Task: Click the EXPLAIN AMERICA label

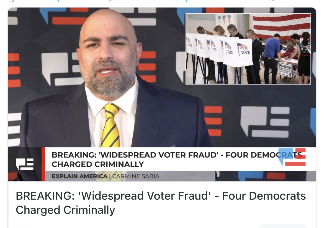Action: click(x=79, y=176)
